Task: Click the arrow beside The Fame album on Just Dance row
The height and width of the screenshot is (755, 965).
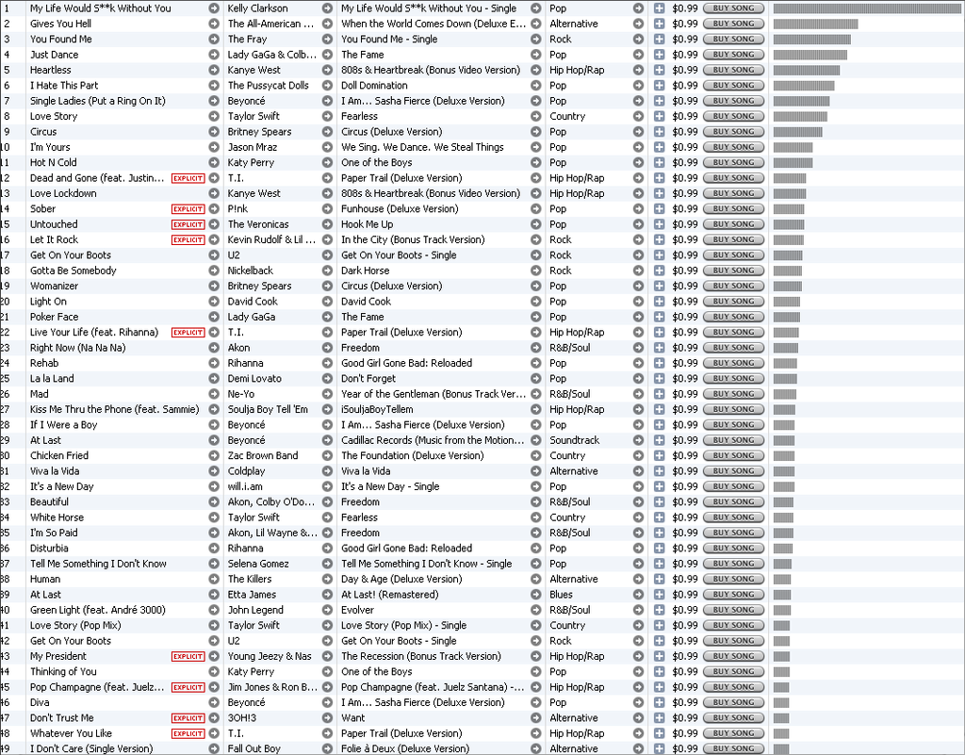Action: [536, 55]
